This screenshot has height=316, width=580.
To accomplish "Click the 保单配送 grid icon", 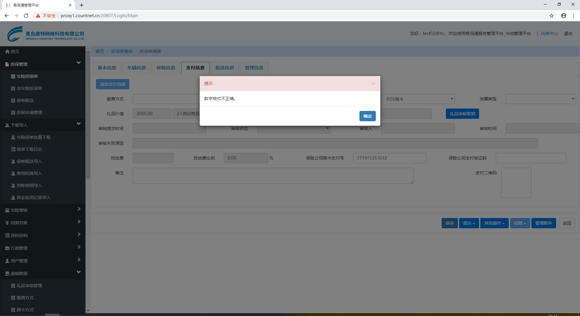I will (x=13, y=100).
